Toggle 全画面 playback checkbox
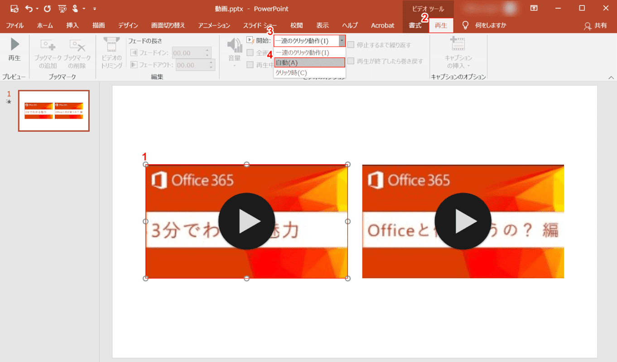617x362 pixels. 250,52
